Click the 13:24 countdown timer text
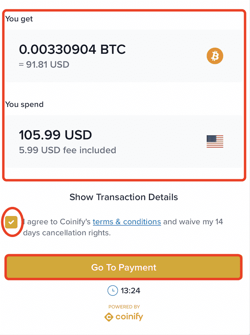 point(131,290)
